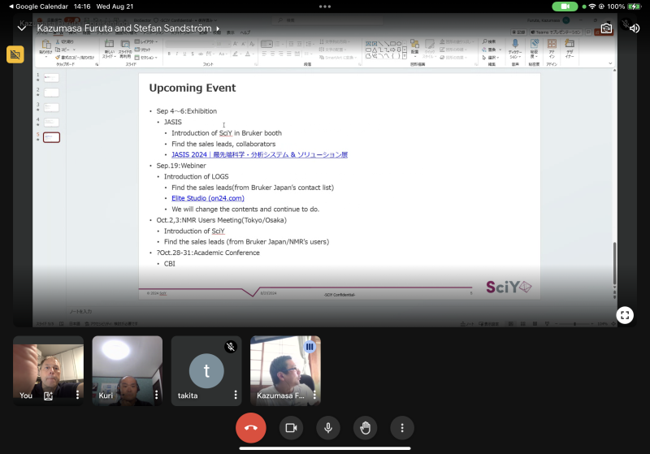Screen dimensions: 650x454
Task: Open the Elite Studio (on24.com) link
Action: (208, 198)
